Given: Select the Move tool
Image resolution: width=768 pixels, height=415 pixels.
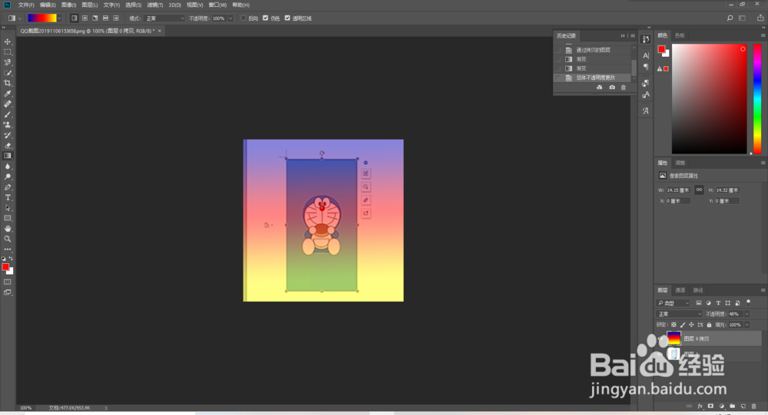Looking at the screenshot, I should pyautogui.click(x=8, y=41).
